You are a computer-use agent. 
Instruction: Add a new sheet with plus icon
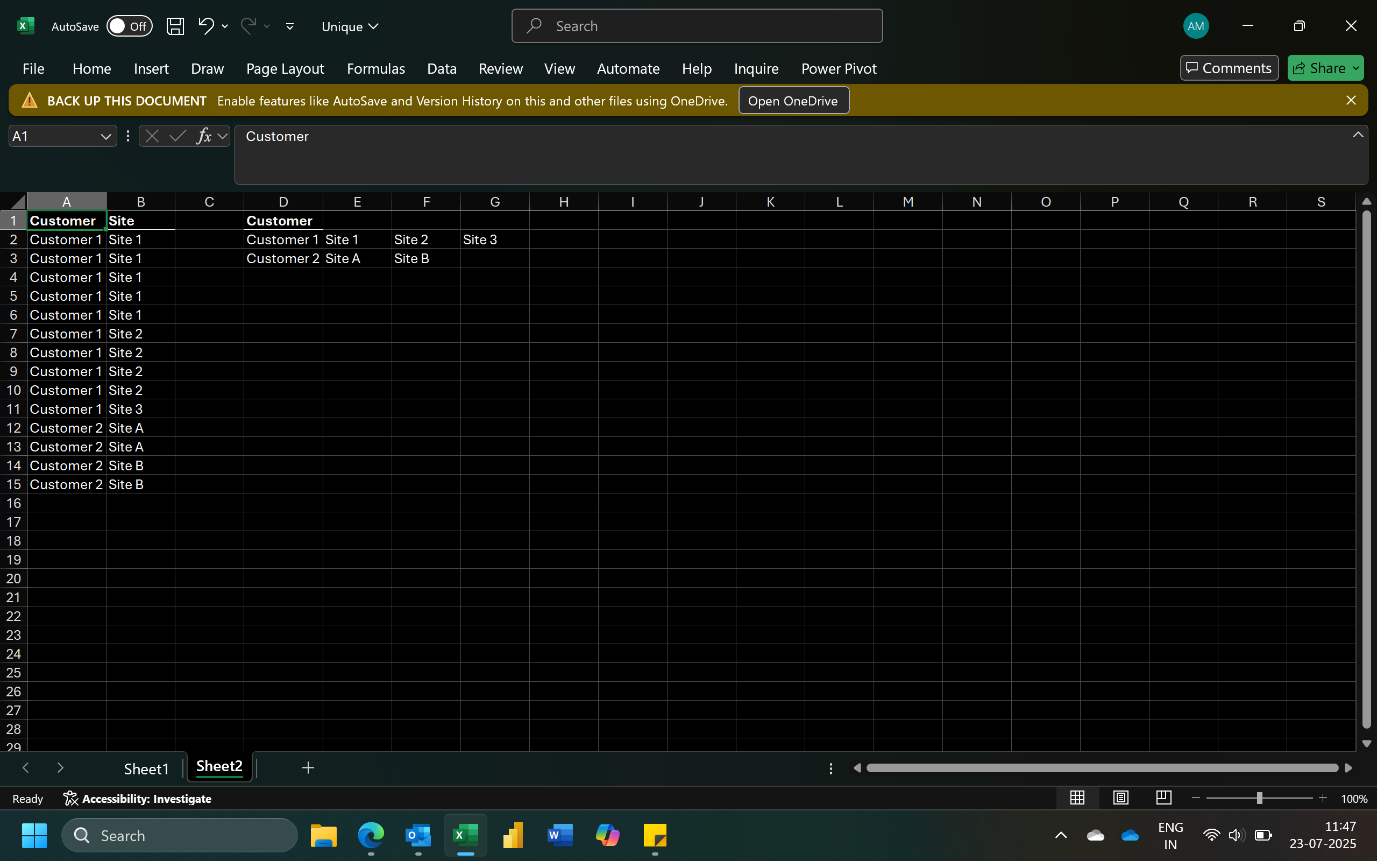click(x=308, y=767)
